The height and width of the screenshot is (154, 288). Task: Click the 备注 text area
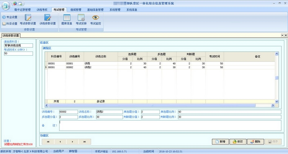pos(170,125)
